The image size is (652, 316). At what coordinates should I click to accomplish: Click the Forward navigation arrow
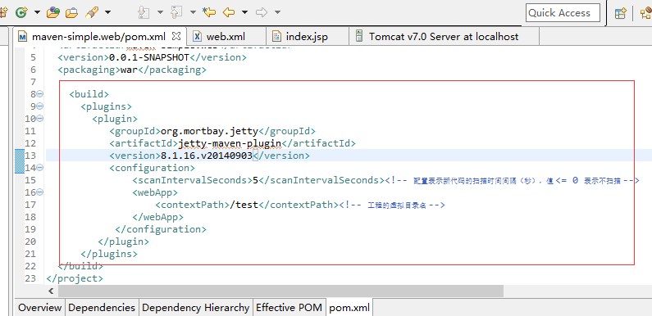pos(262,12)
